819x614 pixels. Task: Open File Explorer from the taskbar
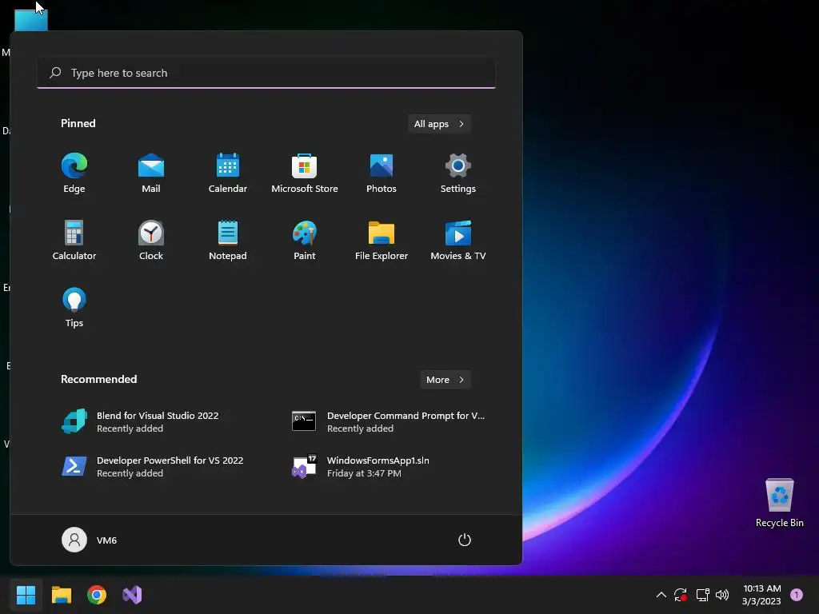61,595
